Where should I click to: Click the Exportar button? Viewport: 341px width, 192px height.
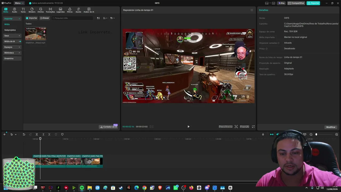(313, 3)
